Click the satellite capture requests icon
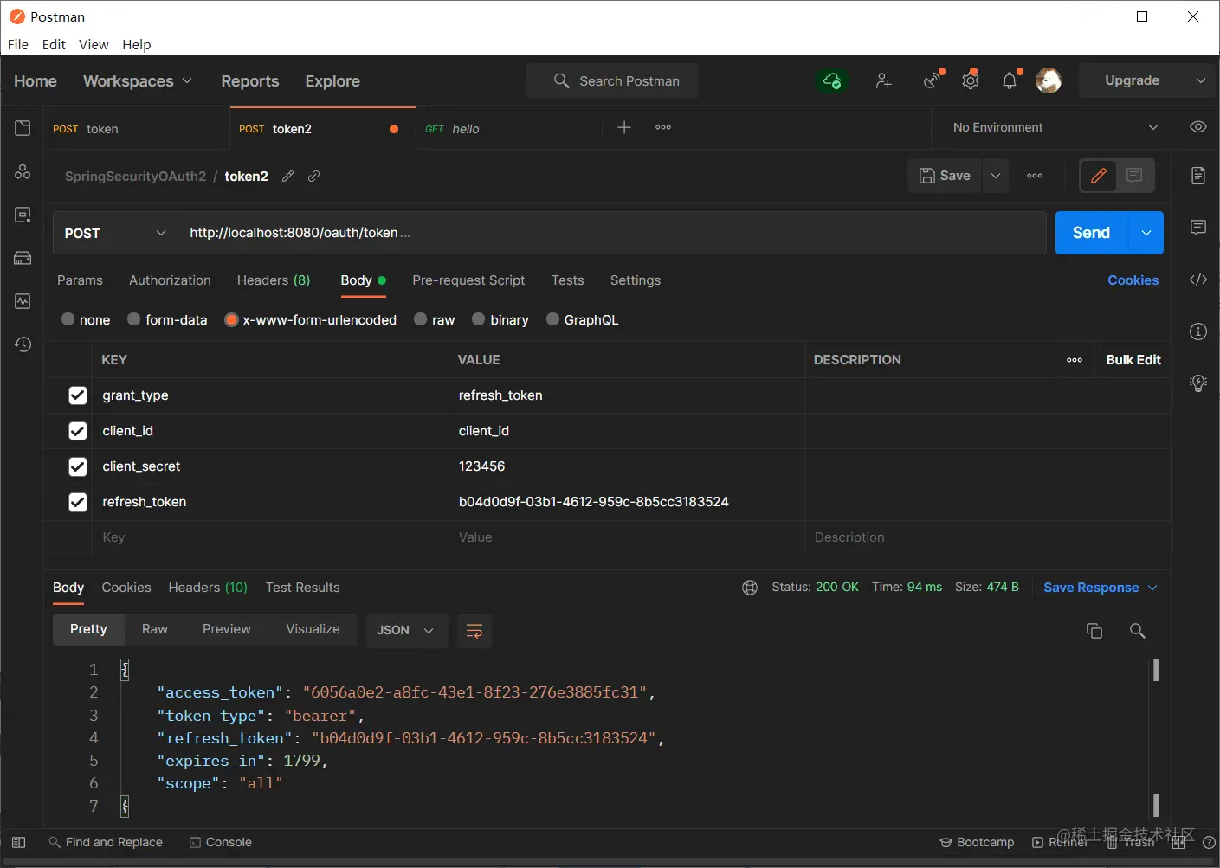This screenshot has width=1220, height=868. click(x=933, y=80)
